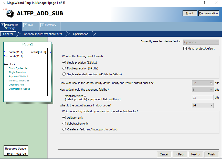Image resolution: width=222 pixels, height=159 pixels.
Task: Select Single extended precision option
Action: pyautogui.click(x=64, y=74)
